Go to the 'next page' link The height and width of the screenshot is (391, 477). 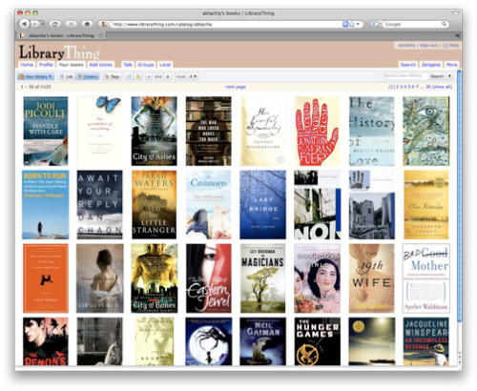236,87
